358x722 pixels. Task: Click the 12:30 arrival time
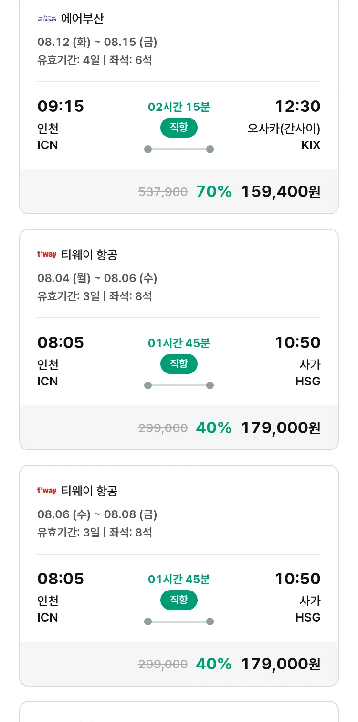297,106
